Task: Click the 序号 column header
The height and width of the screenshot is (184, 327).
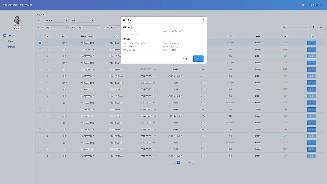Action: [x=48, y=36]
